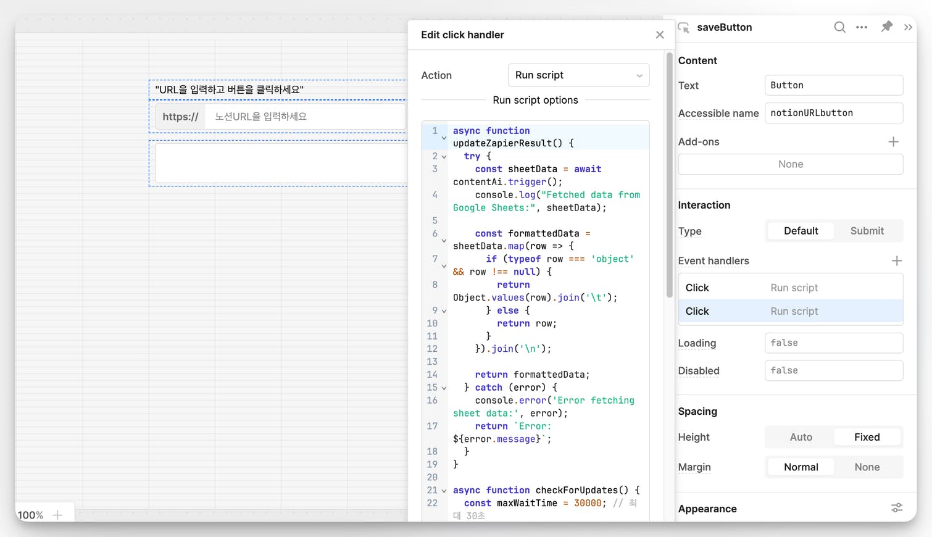
Task: Collapse the try block at line 2
Action: (x=444, y=157)
